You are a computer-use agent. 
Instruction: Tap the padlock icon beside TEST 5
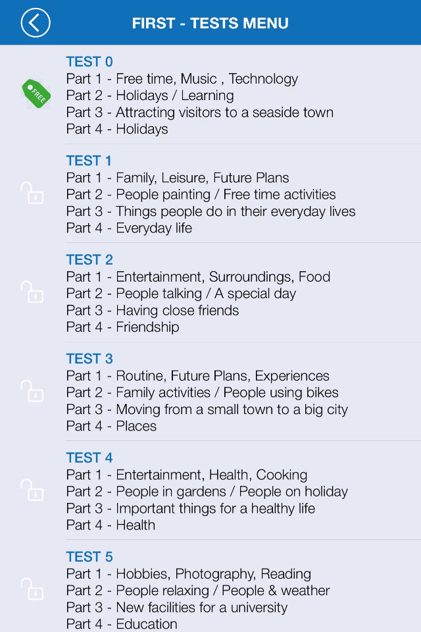32,589
